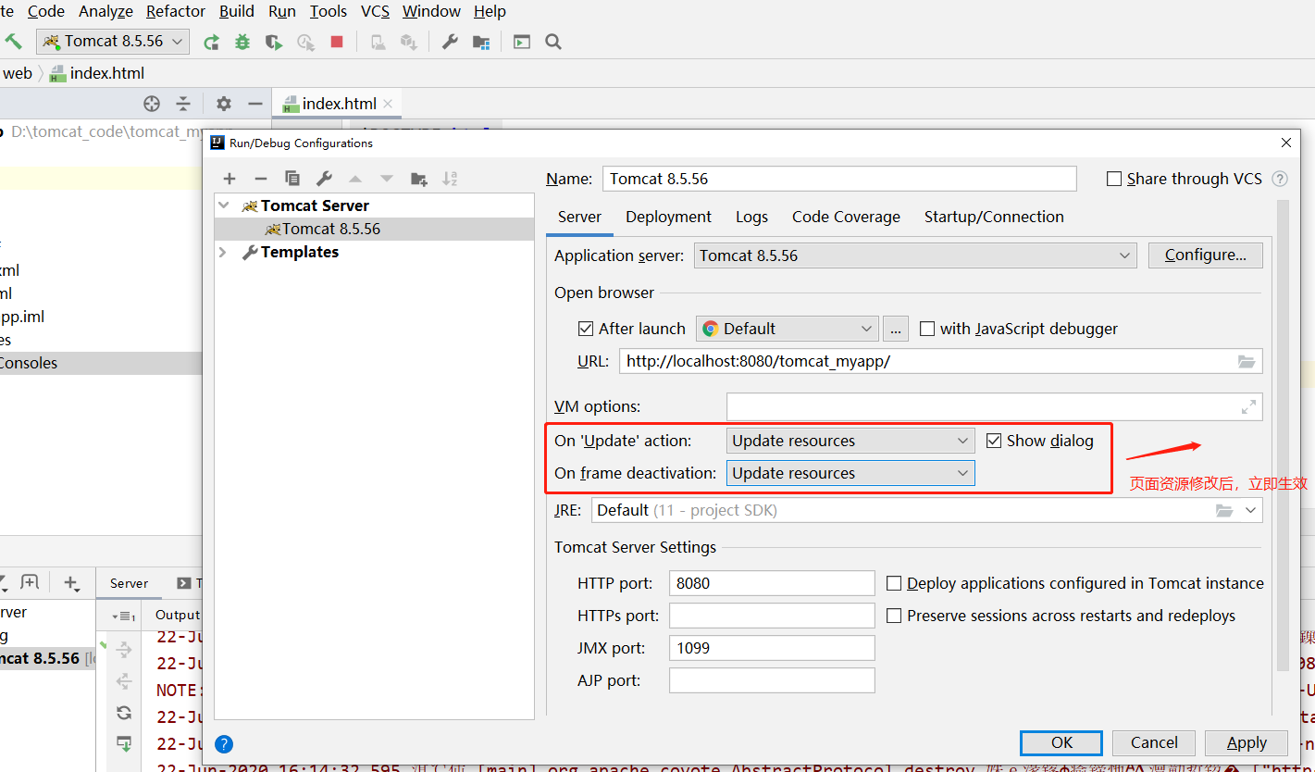Click the Search Everywhere magnifier icon
This screenshot has width=1315, height=772.
pyautogui.click(x=553, y=42)
